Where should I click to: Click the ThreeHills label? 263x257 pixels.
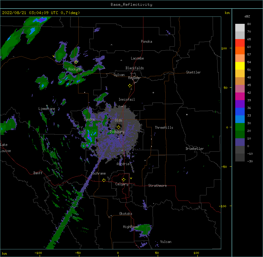click(164, 128)
